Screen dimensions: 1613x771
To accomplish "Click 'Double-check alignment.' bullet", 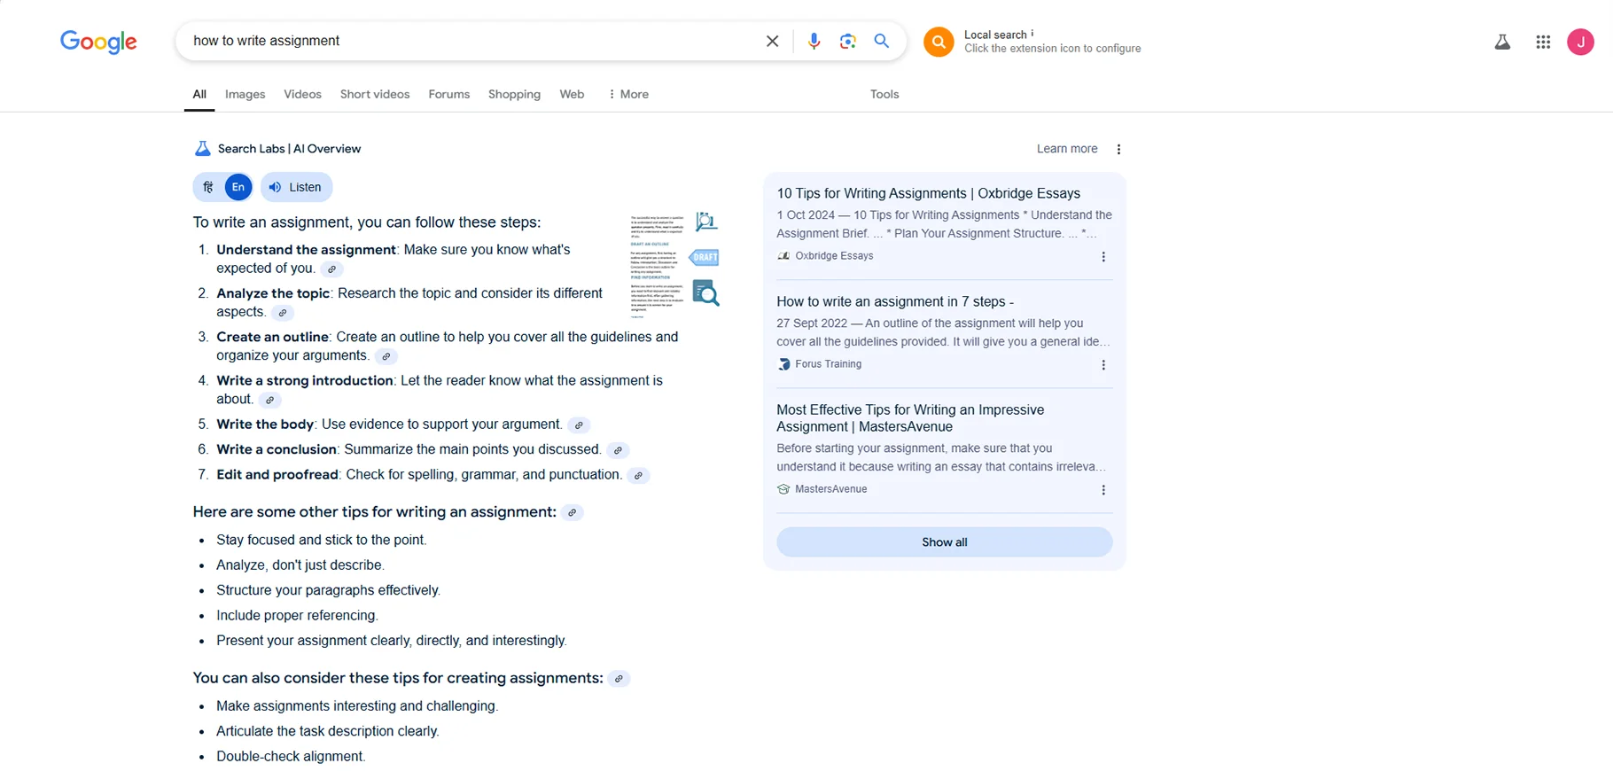I will [x=291, y=756].
